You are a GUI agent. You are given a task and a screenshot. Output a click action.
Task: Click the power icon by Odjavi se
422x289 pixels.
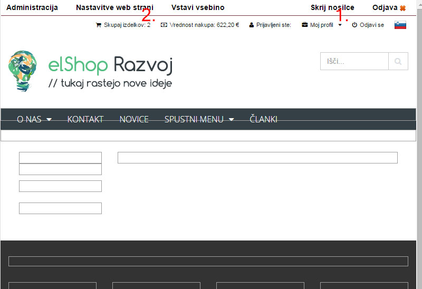click(354, 25)
